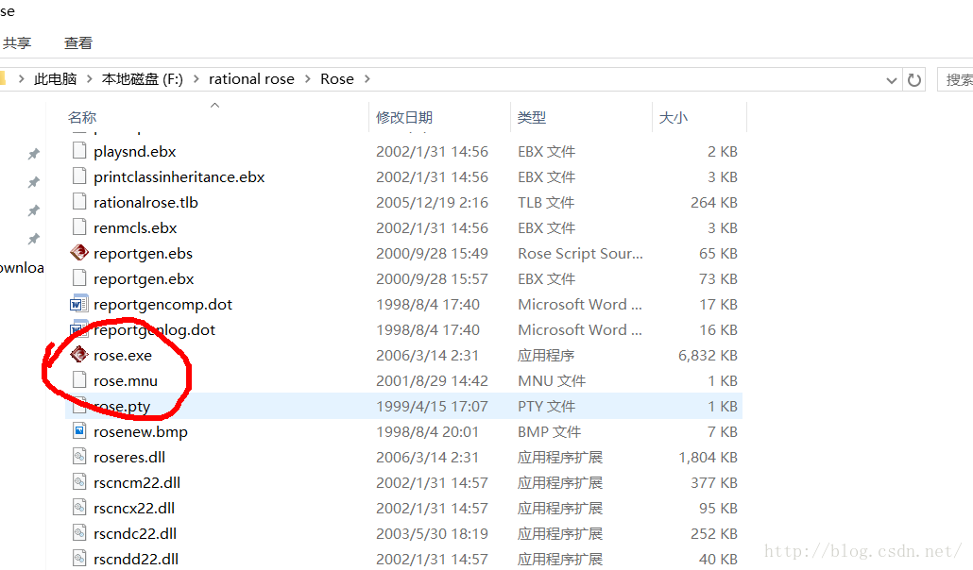Click the rscndc22.dll file icon
The width and height of the screenshot is (973, 570).
(78, 532)
